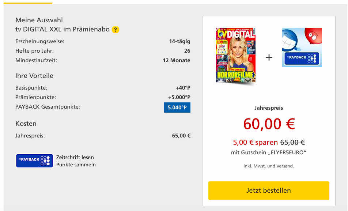This screenshot has height=211, width=348.
Task: Click the Meine Auswahl heading
Action: click(39, 20)
